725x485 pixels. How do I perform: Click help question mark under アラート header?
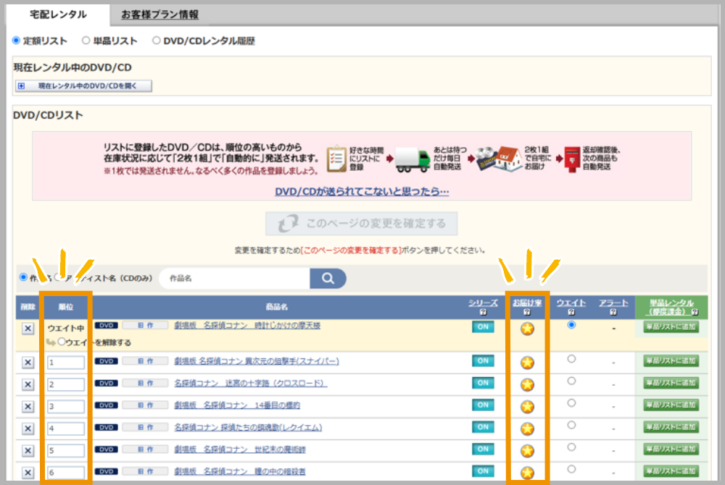point(613,313)
